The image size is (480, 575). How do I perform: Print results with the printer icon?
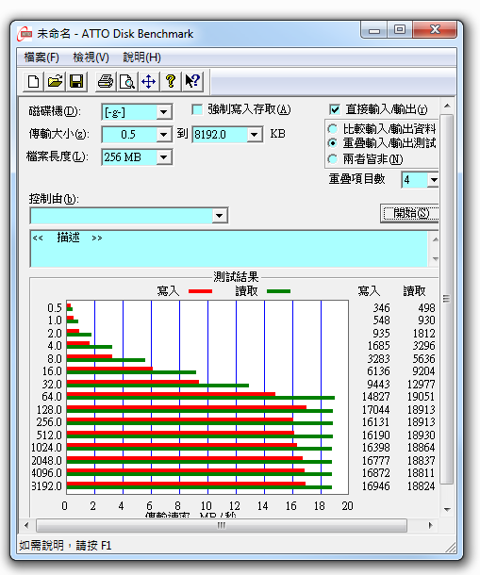coord(106,81)
